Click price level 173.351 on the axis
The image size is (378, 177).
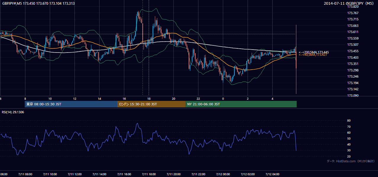click(x=353, y=64)
